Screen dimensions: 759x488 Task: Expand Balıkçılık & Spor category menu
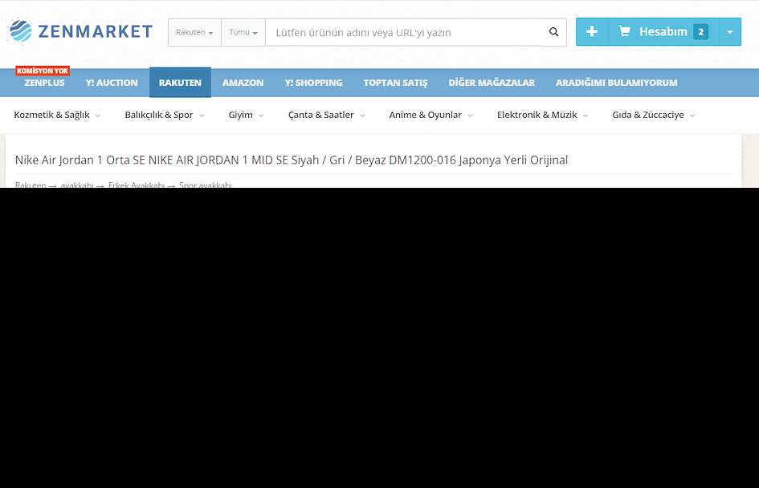tap(165, 115)
